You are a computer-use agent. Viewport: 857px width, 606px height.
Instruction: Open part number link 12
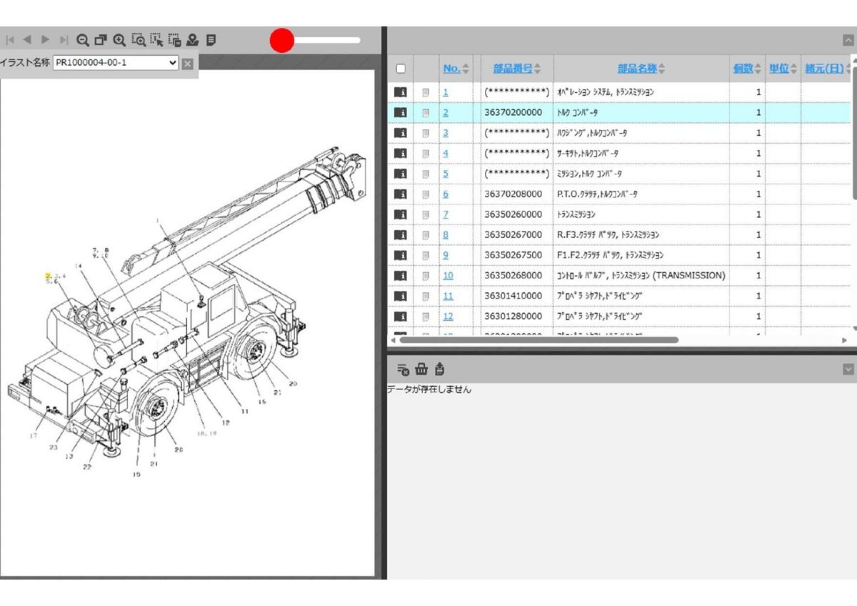pos(448,317)
